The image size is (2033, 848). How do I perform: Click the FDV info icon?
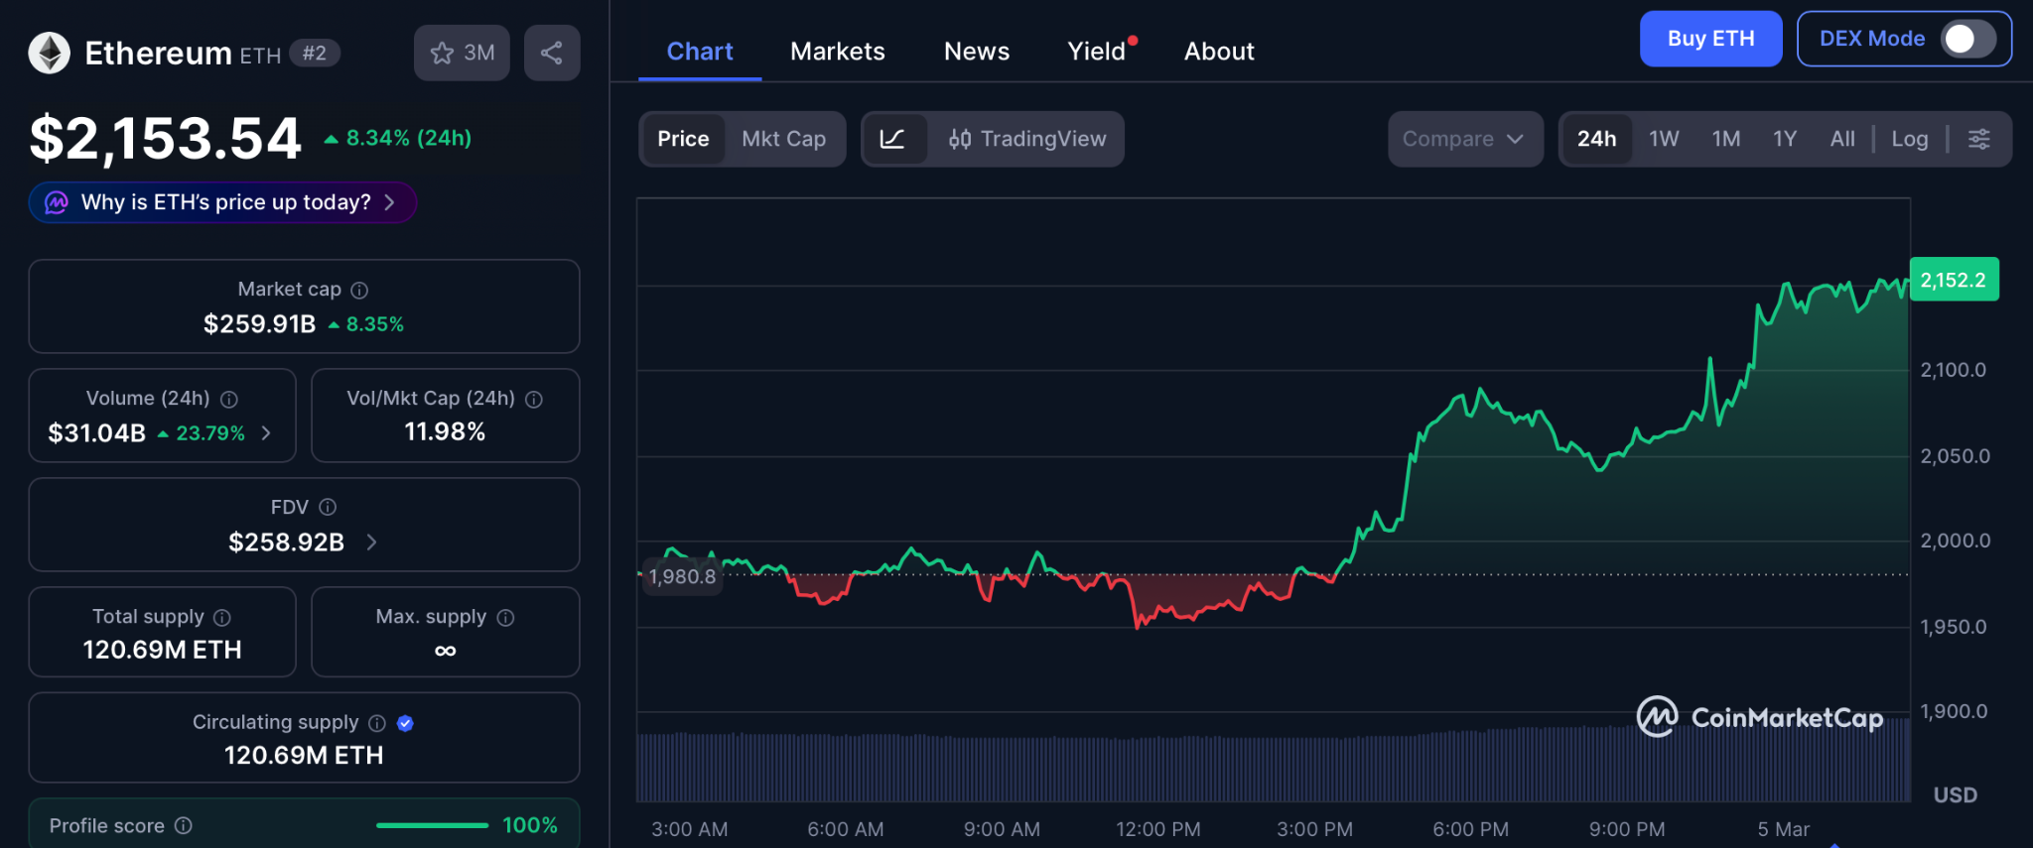(328, 507)
